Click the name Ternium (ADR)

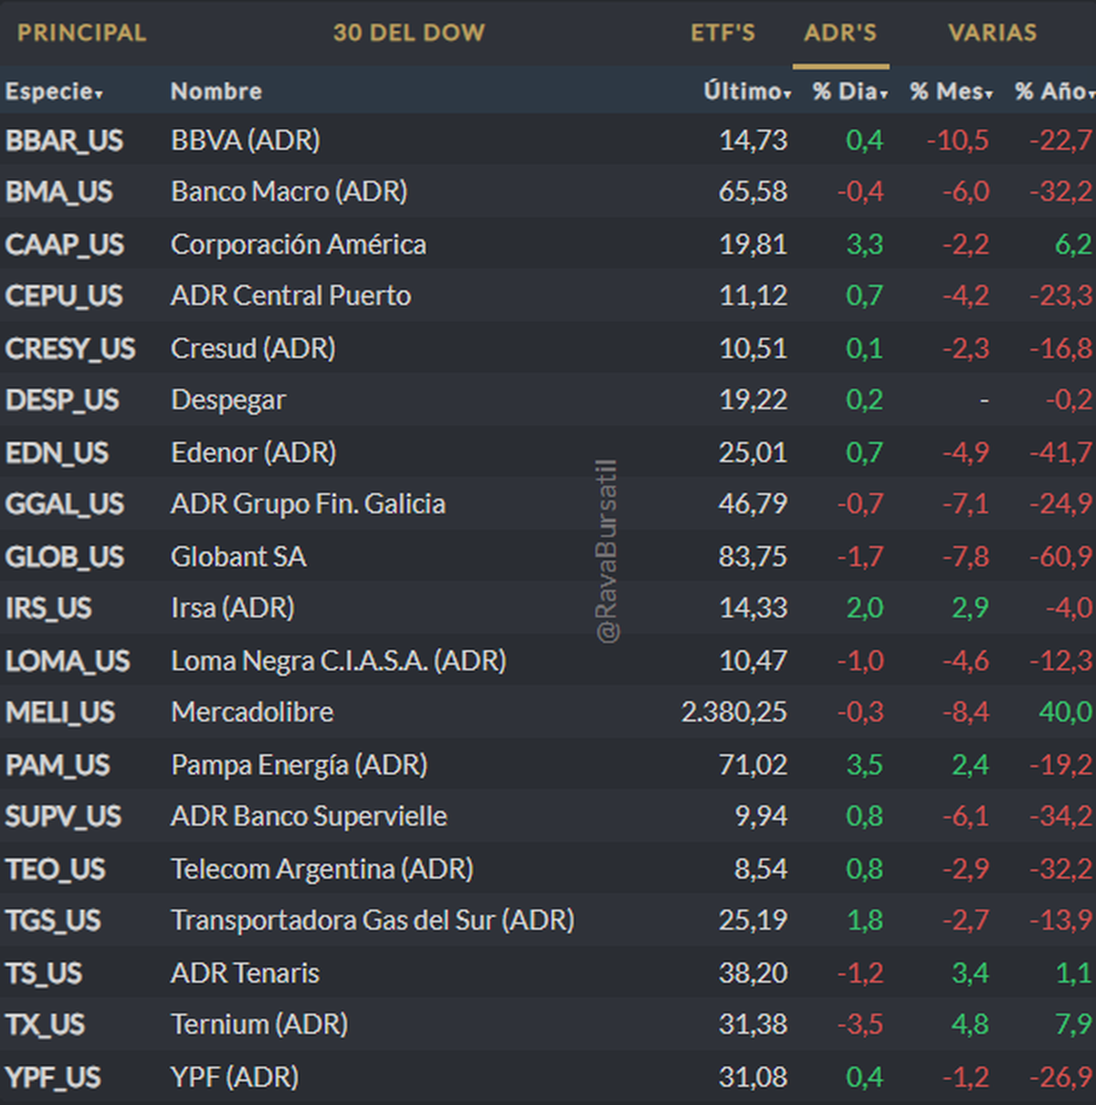click(x=259, y=1025)
